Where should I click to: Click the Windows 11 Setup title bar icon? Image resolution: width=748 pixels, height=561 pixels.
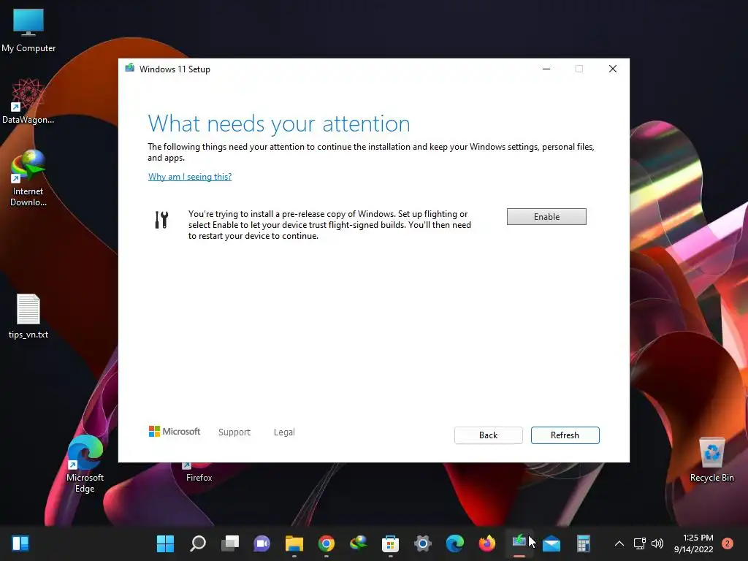[129, 69]
